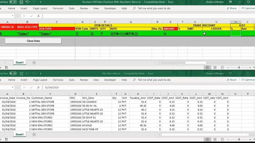Click Share button in My-Sales-data window

231,80
